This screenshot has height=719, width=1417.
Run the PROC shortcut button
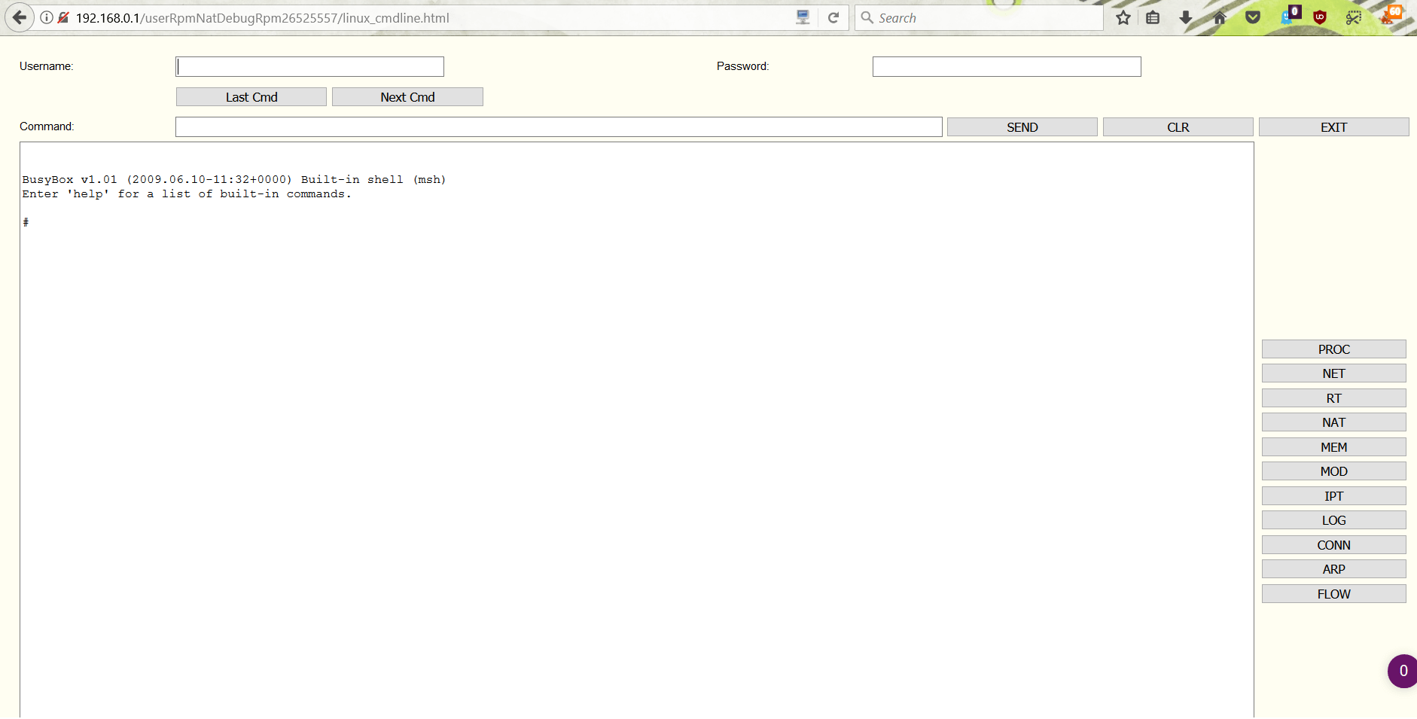click(1334, 349)
